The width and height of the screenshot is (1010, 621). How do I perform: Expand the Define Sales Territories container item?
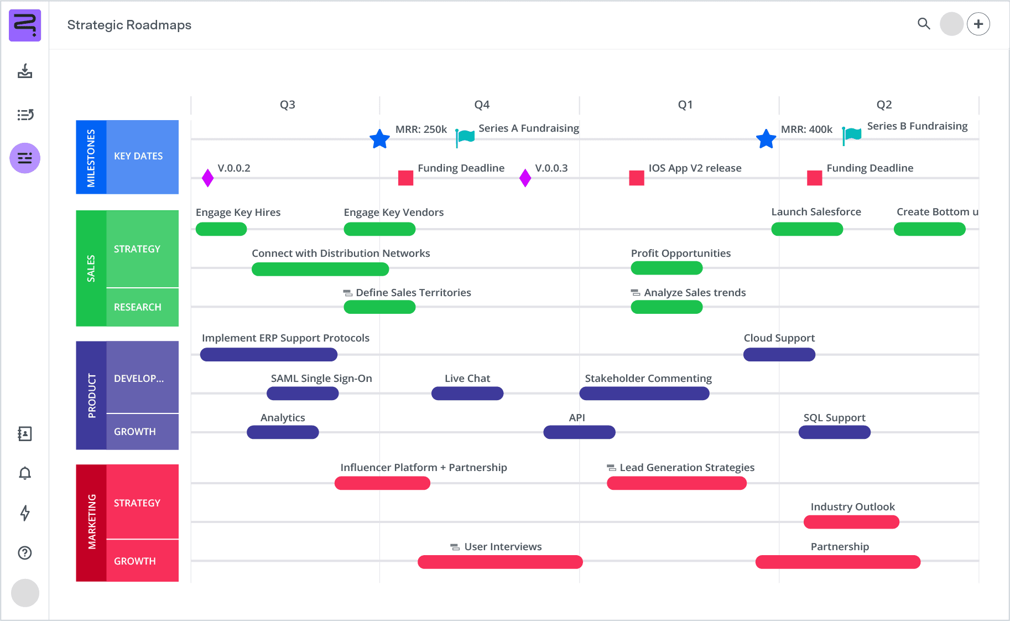(x=347, y=292)
